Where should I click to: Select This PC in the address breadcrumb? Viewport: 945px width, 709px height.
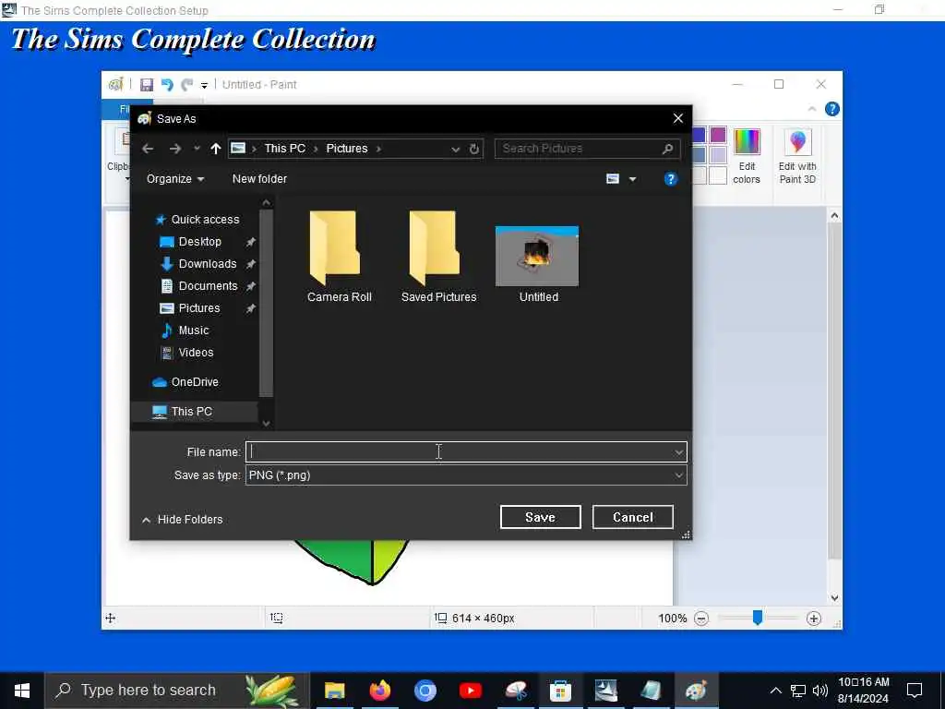click(284, 149)
